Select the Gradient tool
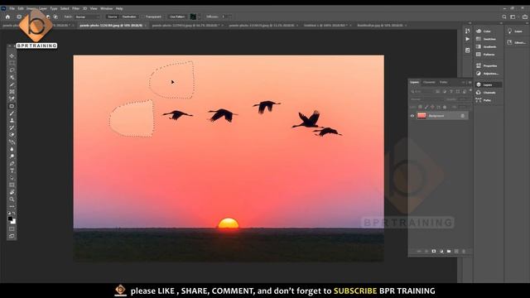530x298 pixels. click(x=12, y=142)
